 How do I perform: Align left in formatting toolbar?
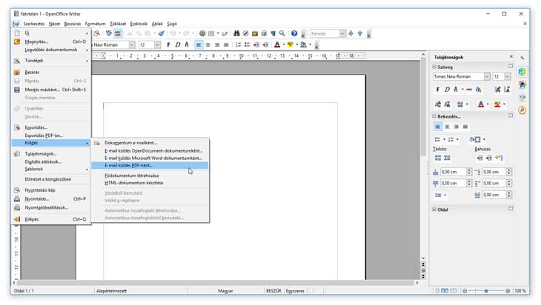[199, 45]
